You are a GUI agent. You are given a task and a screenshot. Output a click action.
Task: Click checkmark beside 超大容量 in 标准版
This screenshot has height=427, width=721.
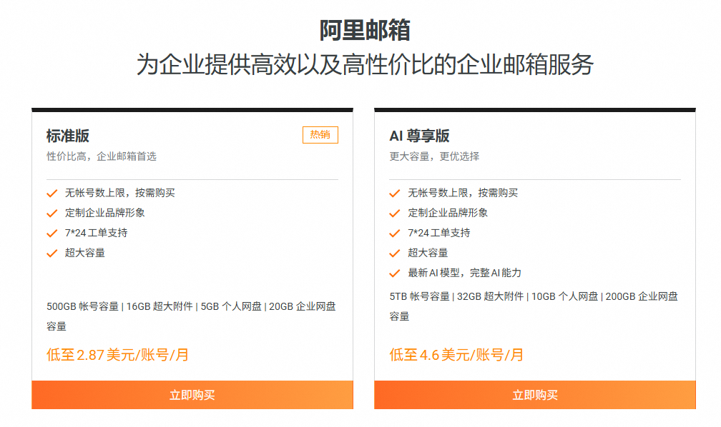tap(52, 253)
